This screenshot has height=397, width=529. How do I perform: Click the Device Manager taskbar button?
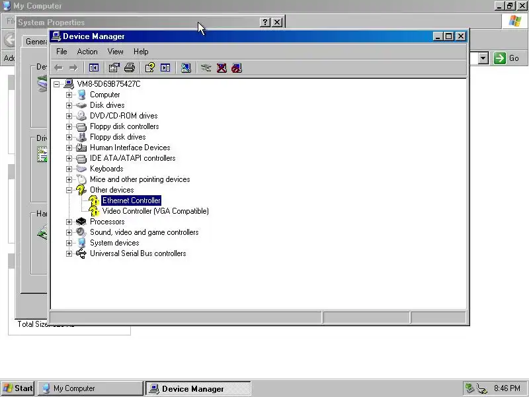click(x=198, y=388)
